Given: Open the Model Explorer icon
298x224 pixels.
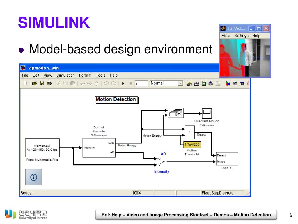Looking at the screenshot, I should click(235, 83).
